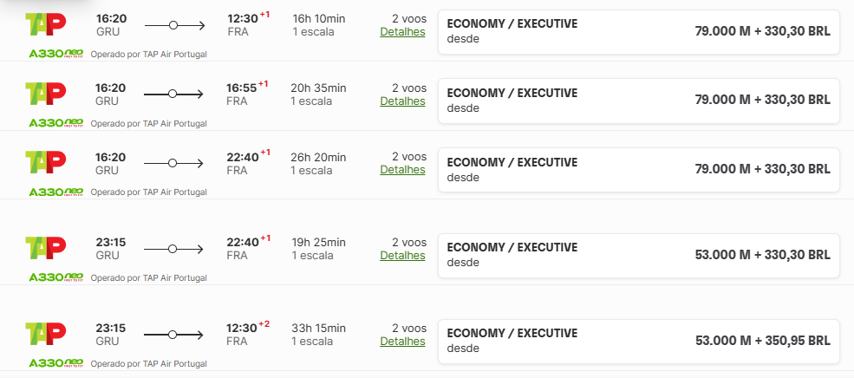Screen dimensions: 854x378
Task: Click the stopover route icon on the 33h 15min flight
Action: (x=173, y=334)
